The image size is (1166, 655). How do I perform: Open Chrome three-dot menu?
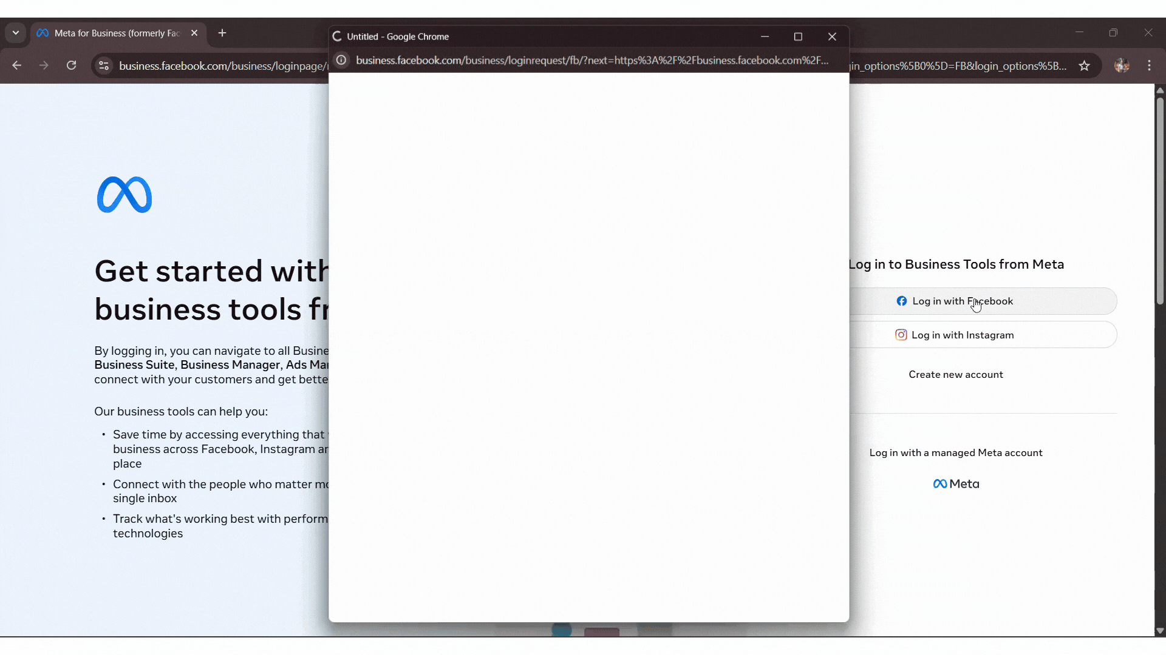[1149, 65]
